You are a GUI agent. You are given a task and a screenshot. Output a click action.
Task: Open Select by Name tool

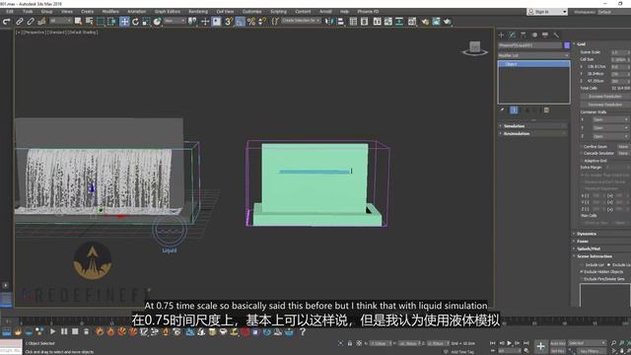[89, 22]
